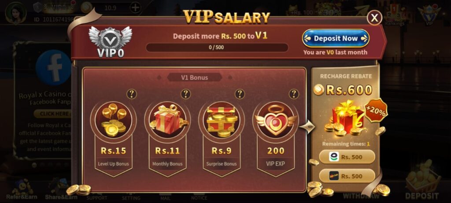Open the Share&Earn bottom menu item
Viewport: 451px width, 203px height.
(x=61, y=190)
